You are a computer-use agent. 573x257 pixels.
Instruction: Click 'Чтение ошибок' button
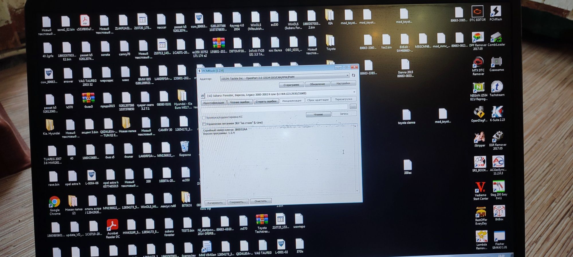(240, 102)
